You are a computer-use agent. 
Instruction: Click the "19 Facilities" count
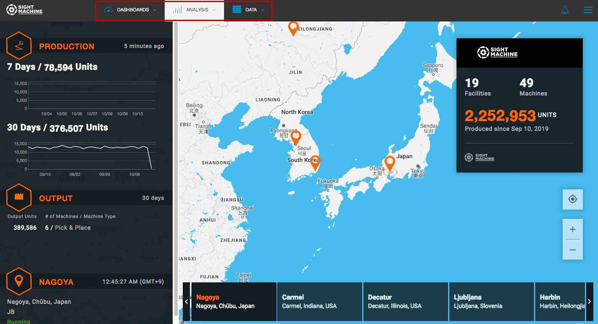(478, 87)
